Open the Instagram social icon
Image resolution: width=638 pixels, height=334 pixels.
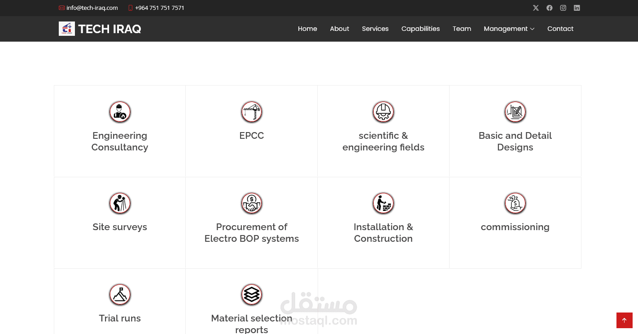[x=563, y=8]
